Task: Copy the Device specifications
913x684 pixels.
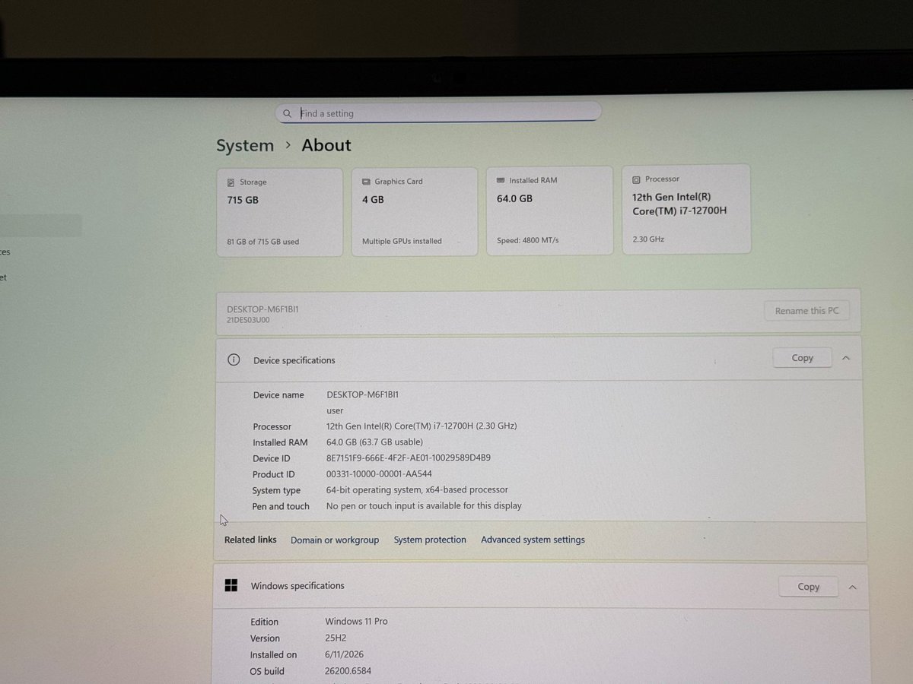Action: [802, 358]
